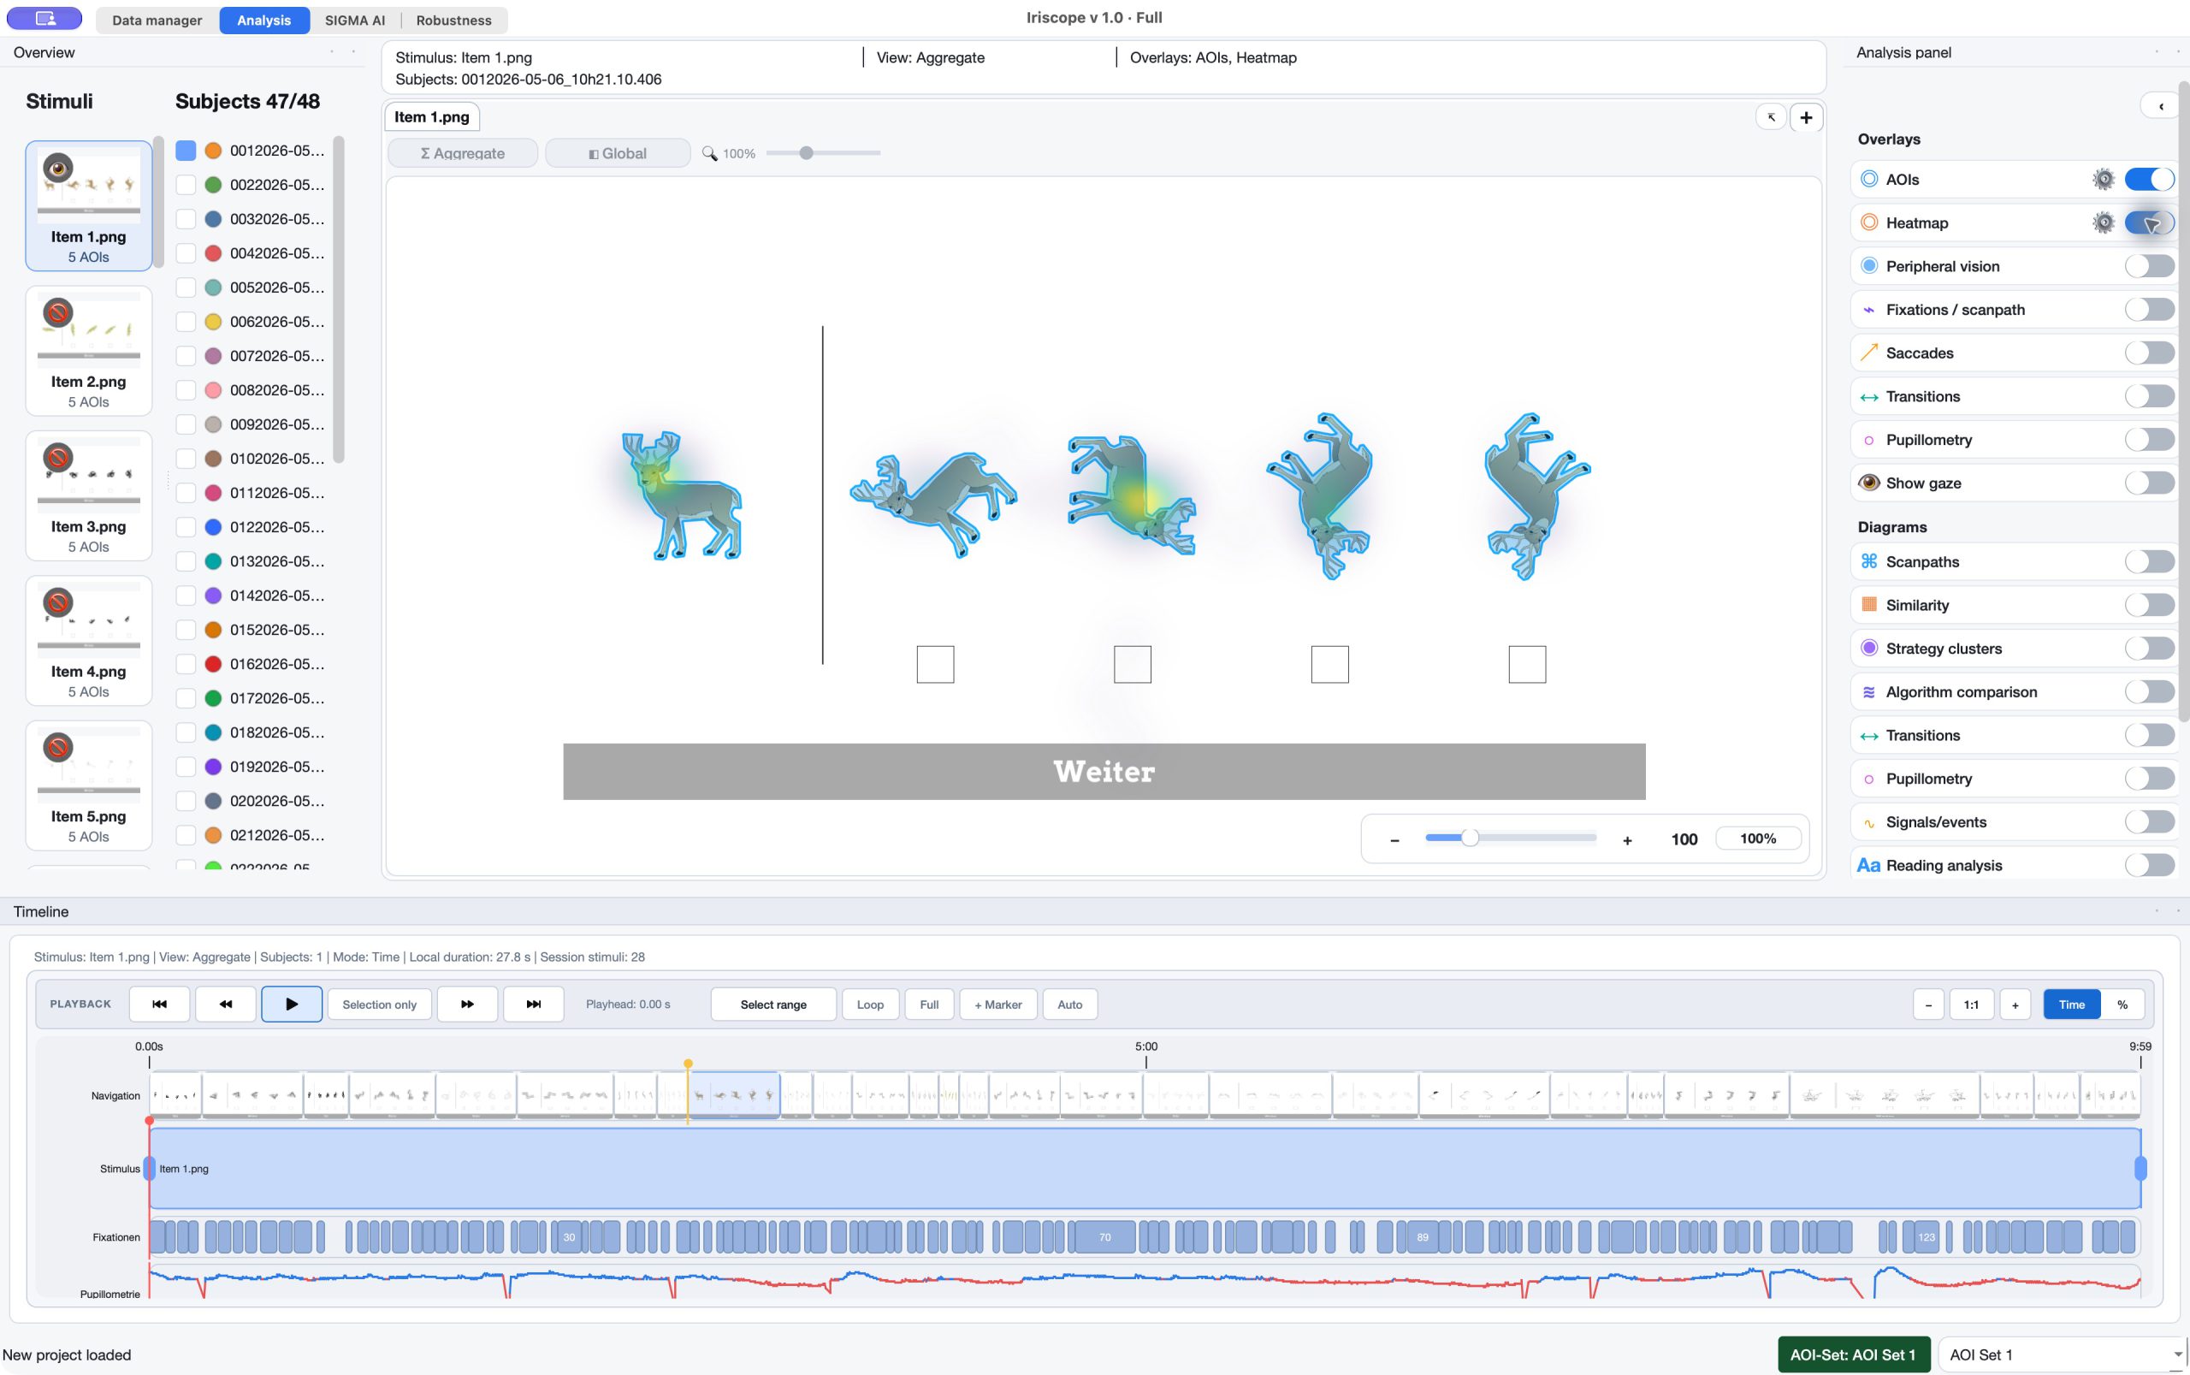Click the Strategy clusters icon
Viewport: 2190px width, 1375px height.
(1869, 649)
